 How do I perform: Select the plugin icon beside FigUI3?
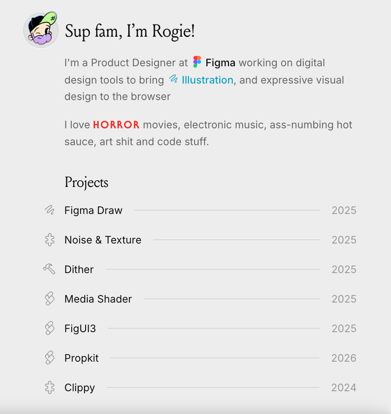[49, 328]
